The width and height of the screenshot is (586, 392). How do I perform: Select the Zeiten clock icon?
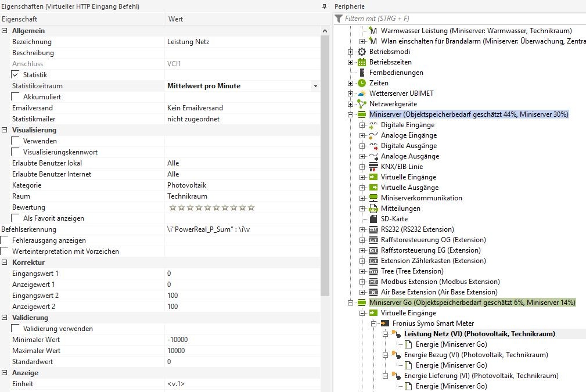pyautogui.click(x=362, y=83)
